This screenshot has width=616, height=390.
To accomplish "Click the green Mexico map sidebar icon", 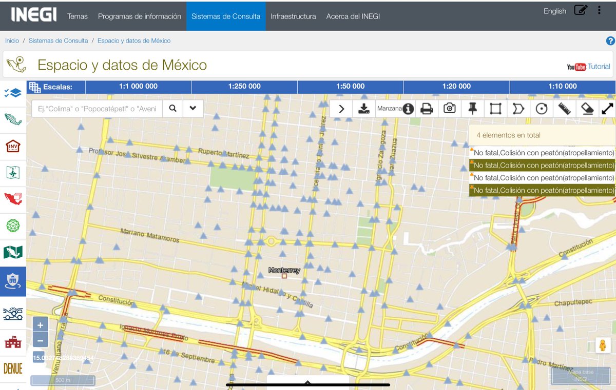I will (x=13, y=119).
